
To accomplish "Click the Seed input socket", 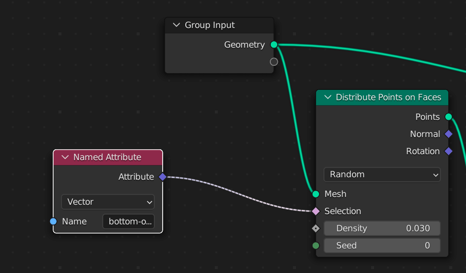I will tap(316, 246).
